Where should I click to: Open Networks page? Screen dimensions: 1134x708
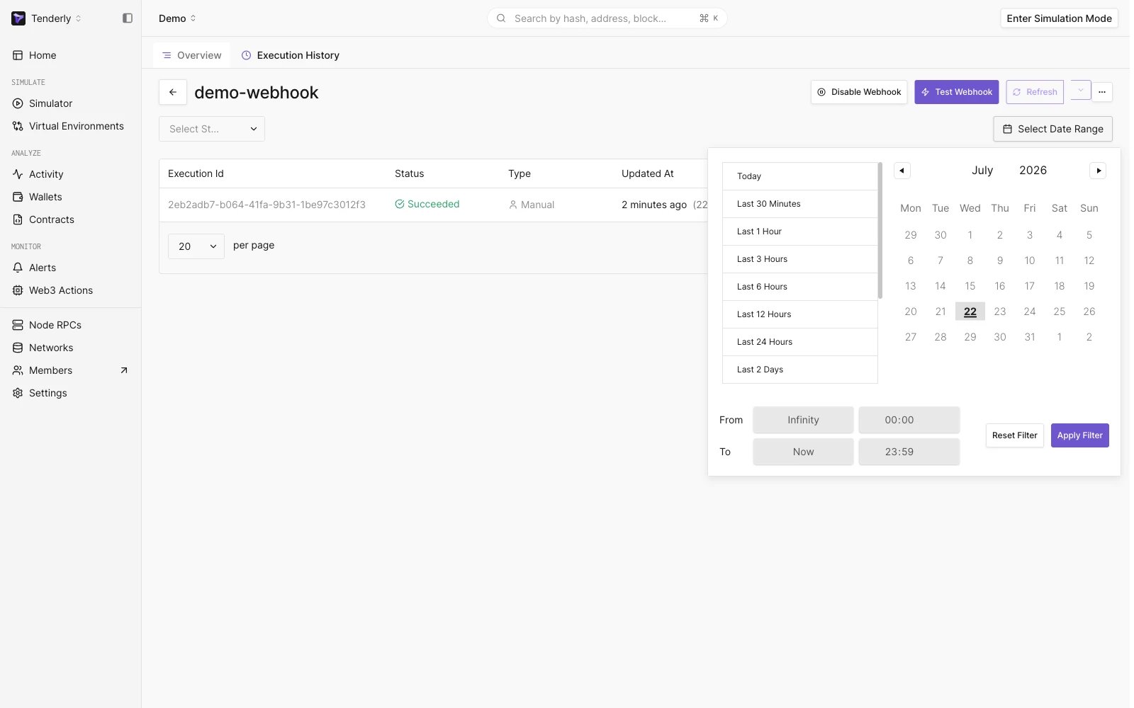pos(51,348)
